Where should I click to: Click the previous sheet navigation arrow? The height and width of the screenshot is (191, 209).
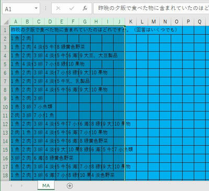(11, 186)
